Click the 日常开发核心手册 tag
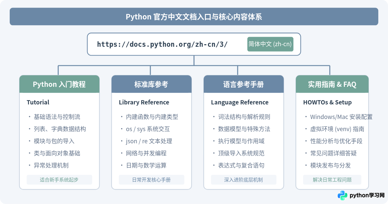This screenshot has height=204, width=388. (x=152, y=180)
